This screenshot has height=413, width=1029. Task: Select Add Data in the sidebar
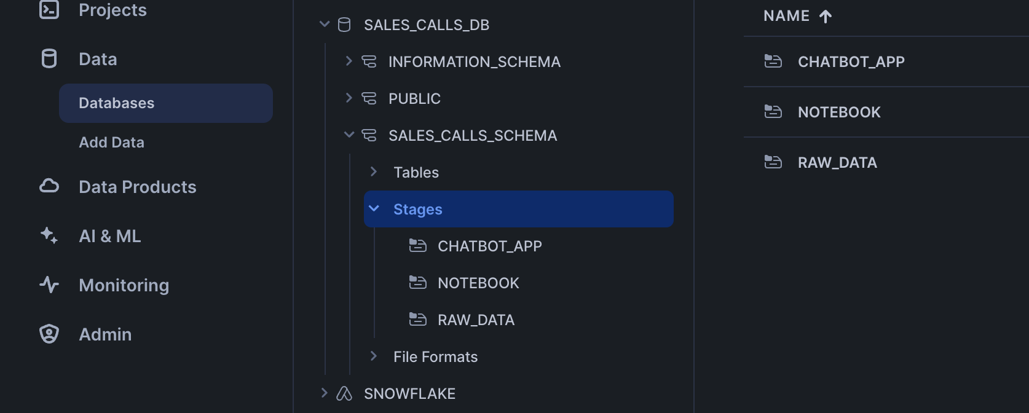111,143
